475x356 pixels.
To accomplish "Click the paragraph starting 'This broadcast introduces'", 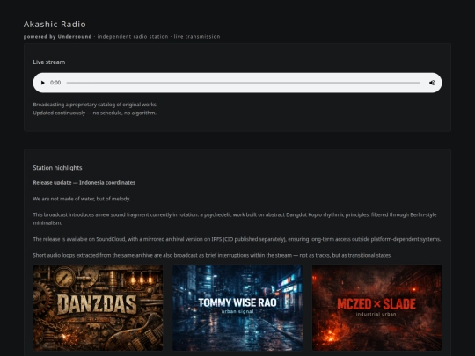I will (x=235, y=219).
